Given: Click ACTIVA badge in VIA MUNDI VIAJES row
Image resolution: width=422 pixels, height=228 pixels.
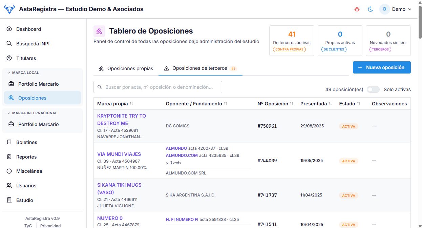Looking at the screenshot, I should (349, 161).
